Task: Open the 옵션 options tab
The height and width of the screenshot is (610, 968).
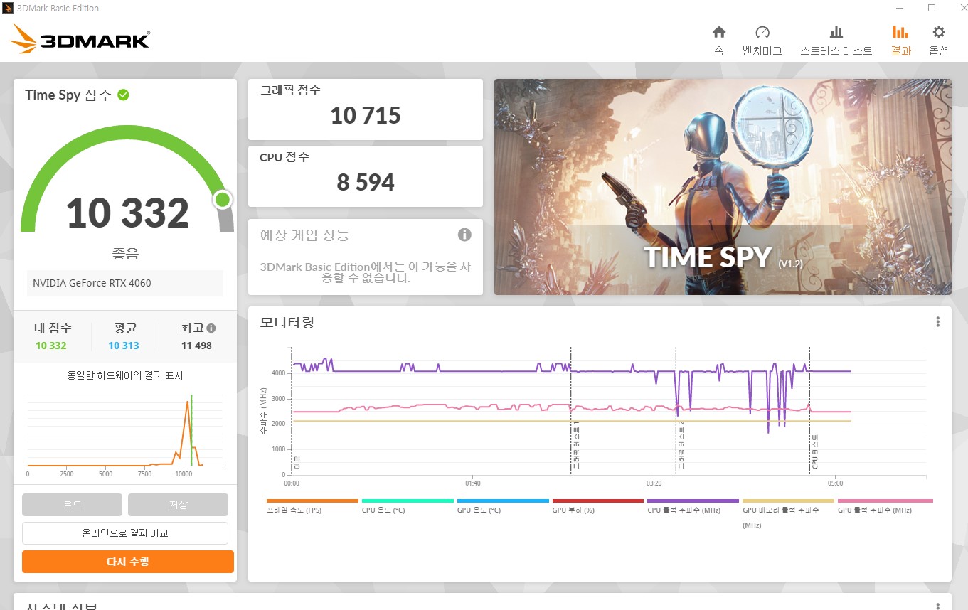Action: pos(939,41)
